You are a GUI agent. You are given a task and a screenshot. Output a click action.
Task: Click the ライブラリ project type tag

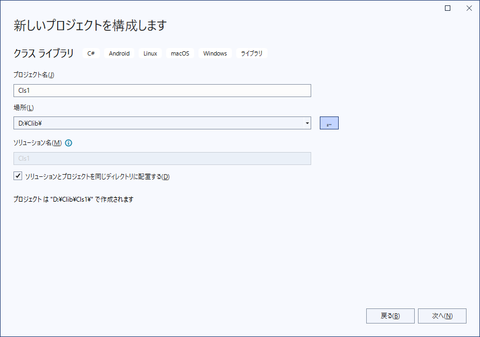point(251,53)
